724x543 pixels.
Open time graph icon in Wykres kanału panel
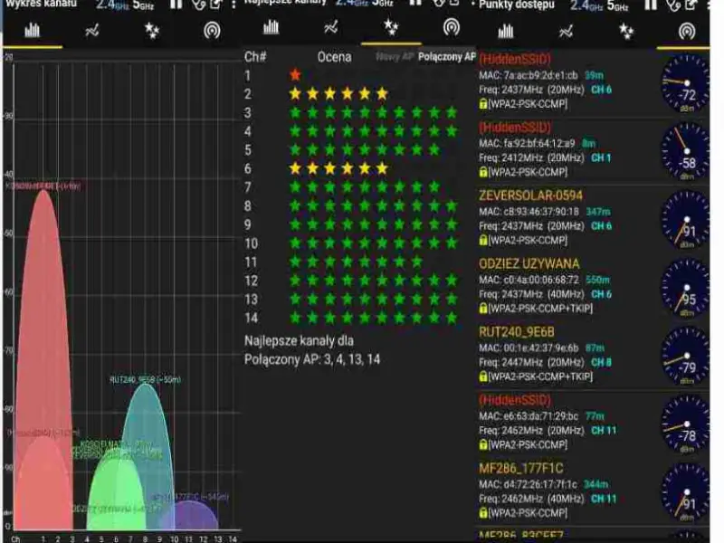coord(92,30)
